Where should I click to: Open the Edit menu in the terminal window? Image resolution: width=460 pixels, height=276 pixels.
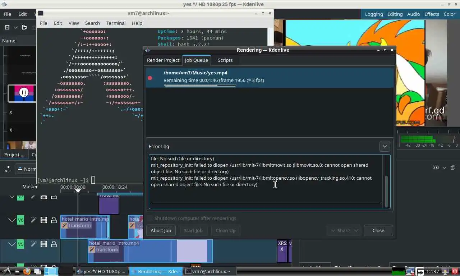click(58, 23)
